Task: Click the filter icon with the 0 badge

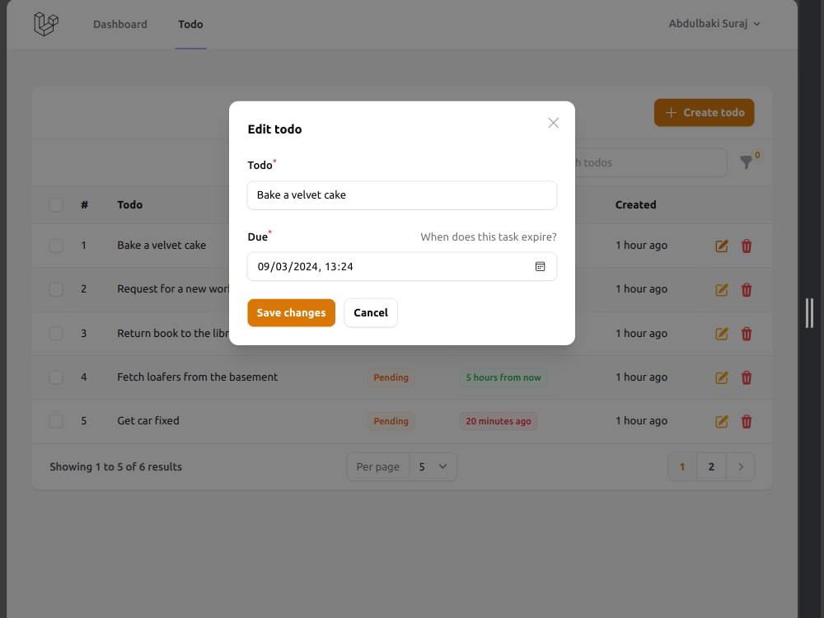Action: click(x=747, y=162)
